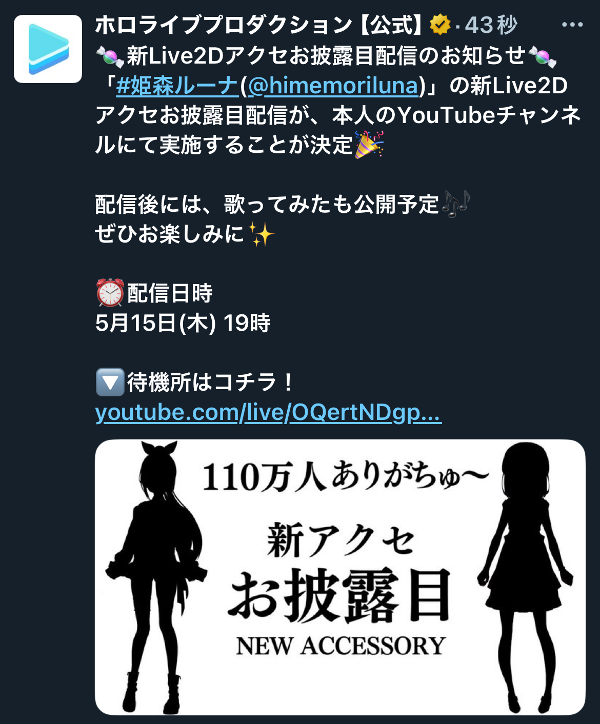Click the gold verified badge
The height and width of the screenshot is (724, 600).
[440, 25]
